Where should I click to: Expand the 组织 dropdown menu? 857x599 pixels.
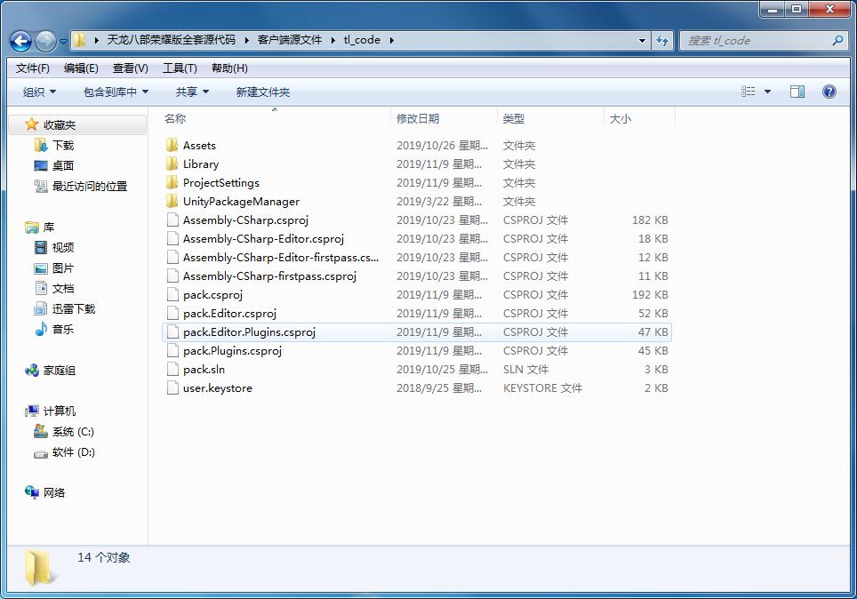pyautogui.click(x=39, y=92)
